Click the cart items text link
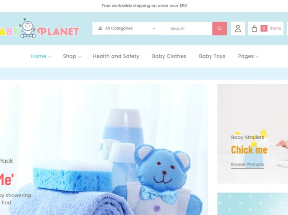 tap(275, 28)
